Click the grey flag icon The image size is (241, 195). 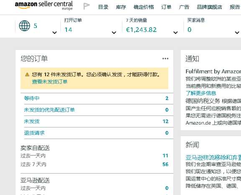(86, 6)
